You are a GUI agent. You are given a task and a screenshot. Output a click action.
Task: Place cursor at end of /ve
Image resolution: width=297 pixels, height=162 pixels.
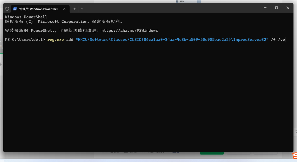point(285,40)
